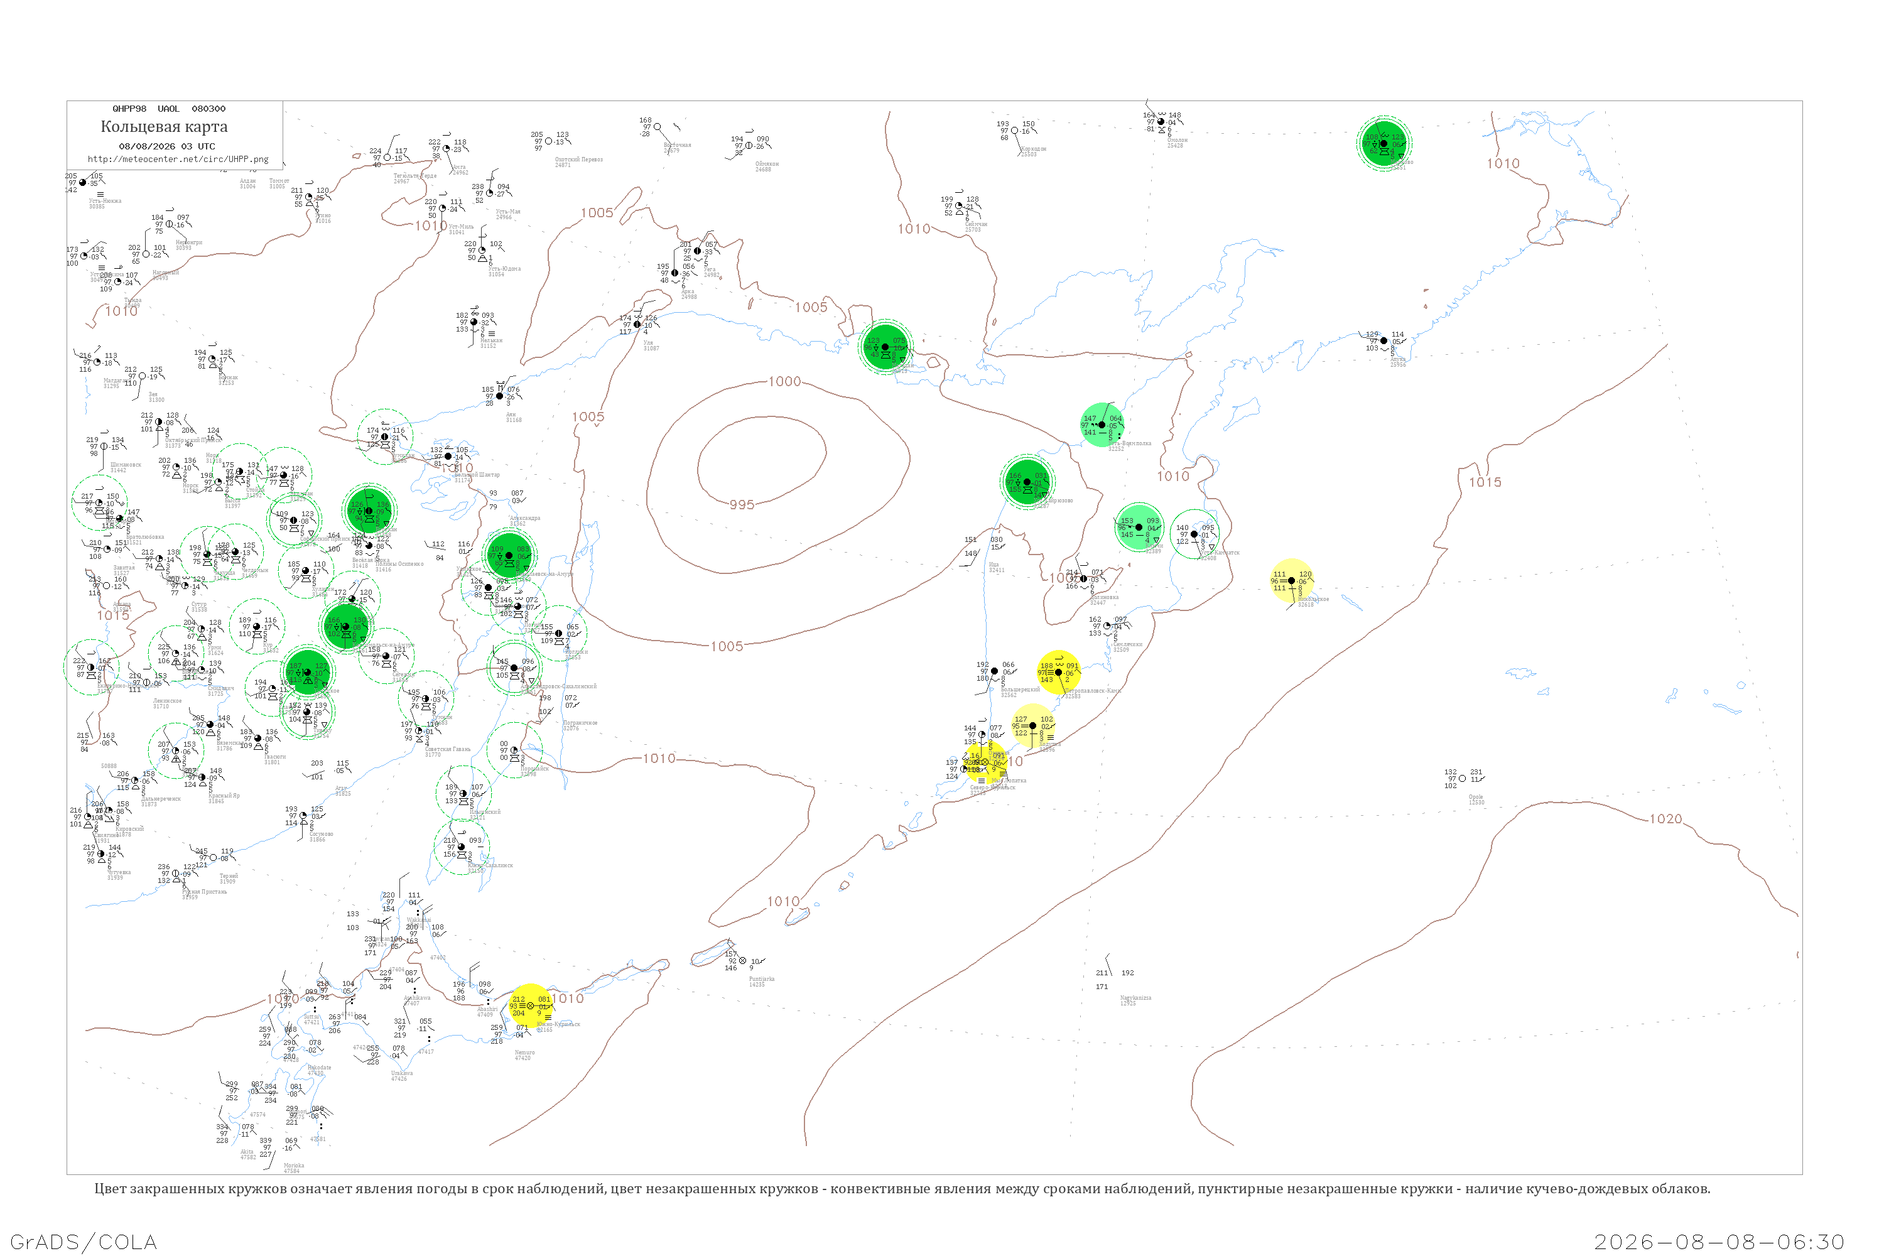Select the crossed station circle at Puntijarka
The width and height of the screenshot is (1884, 1256).
pos(742,961)
